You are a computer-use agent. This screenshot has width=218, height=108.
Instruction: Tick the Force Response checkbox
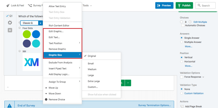coord(182,77)
